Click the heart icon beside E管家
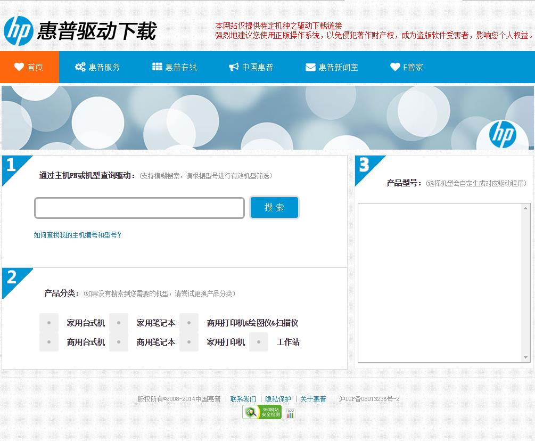Screen dimensions: 535x441 coord(395,67)
